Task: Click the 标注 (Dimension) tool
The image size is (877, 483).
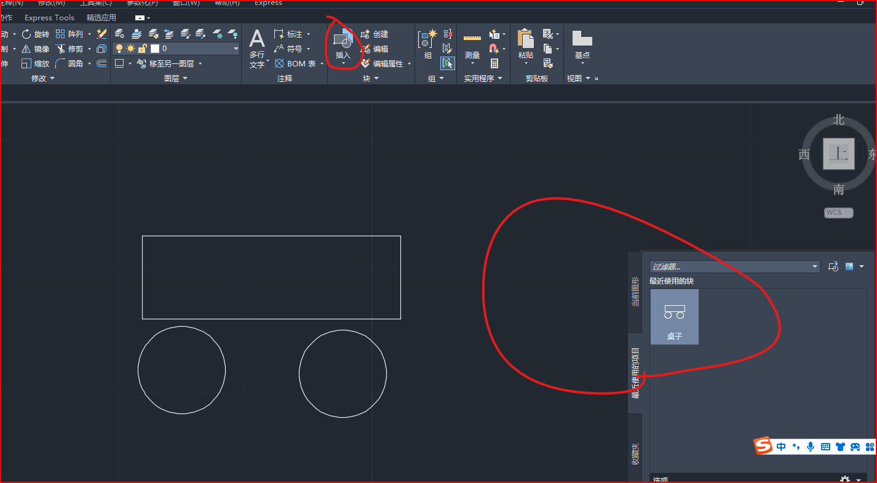Action: (x=288, y=34)
